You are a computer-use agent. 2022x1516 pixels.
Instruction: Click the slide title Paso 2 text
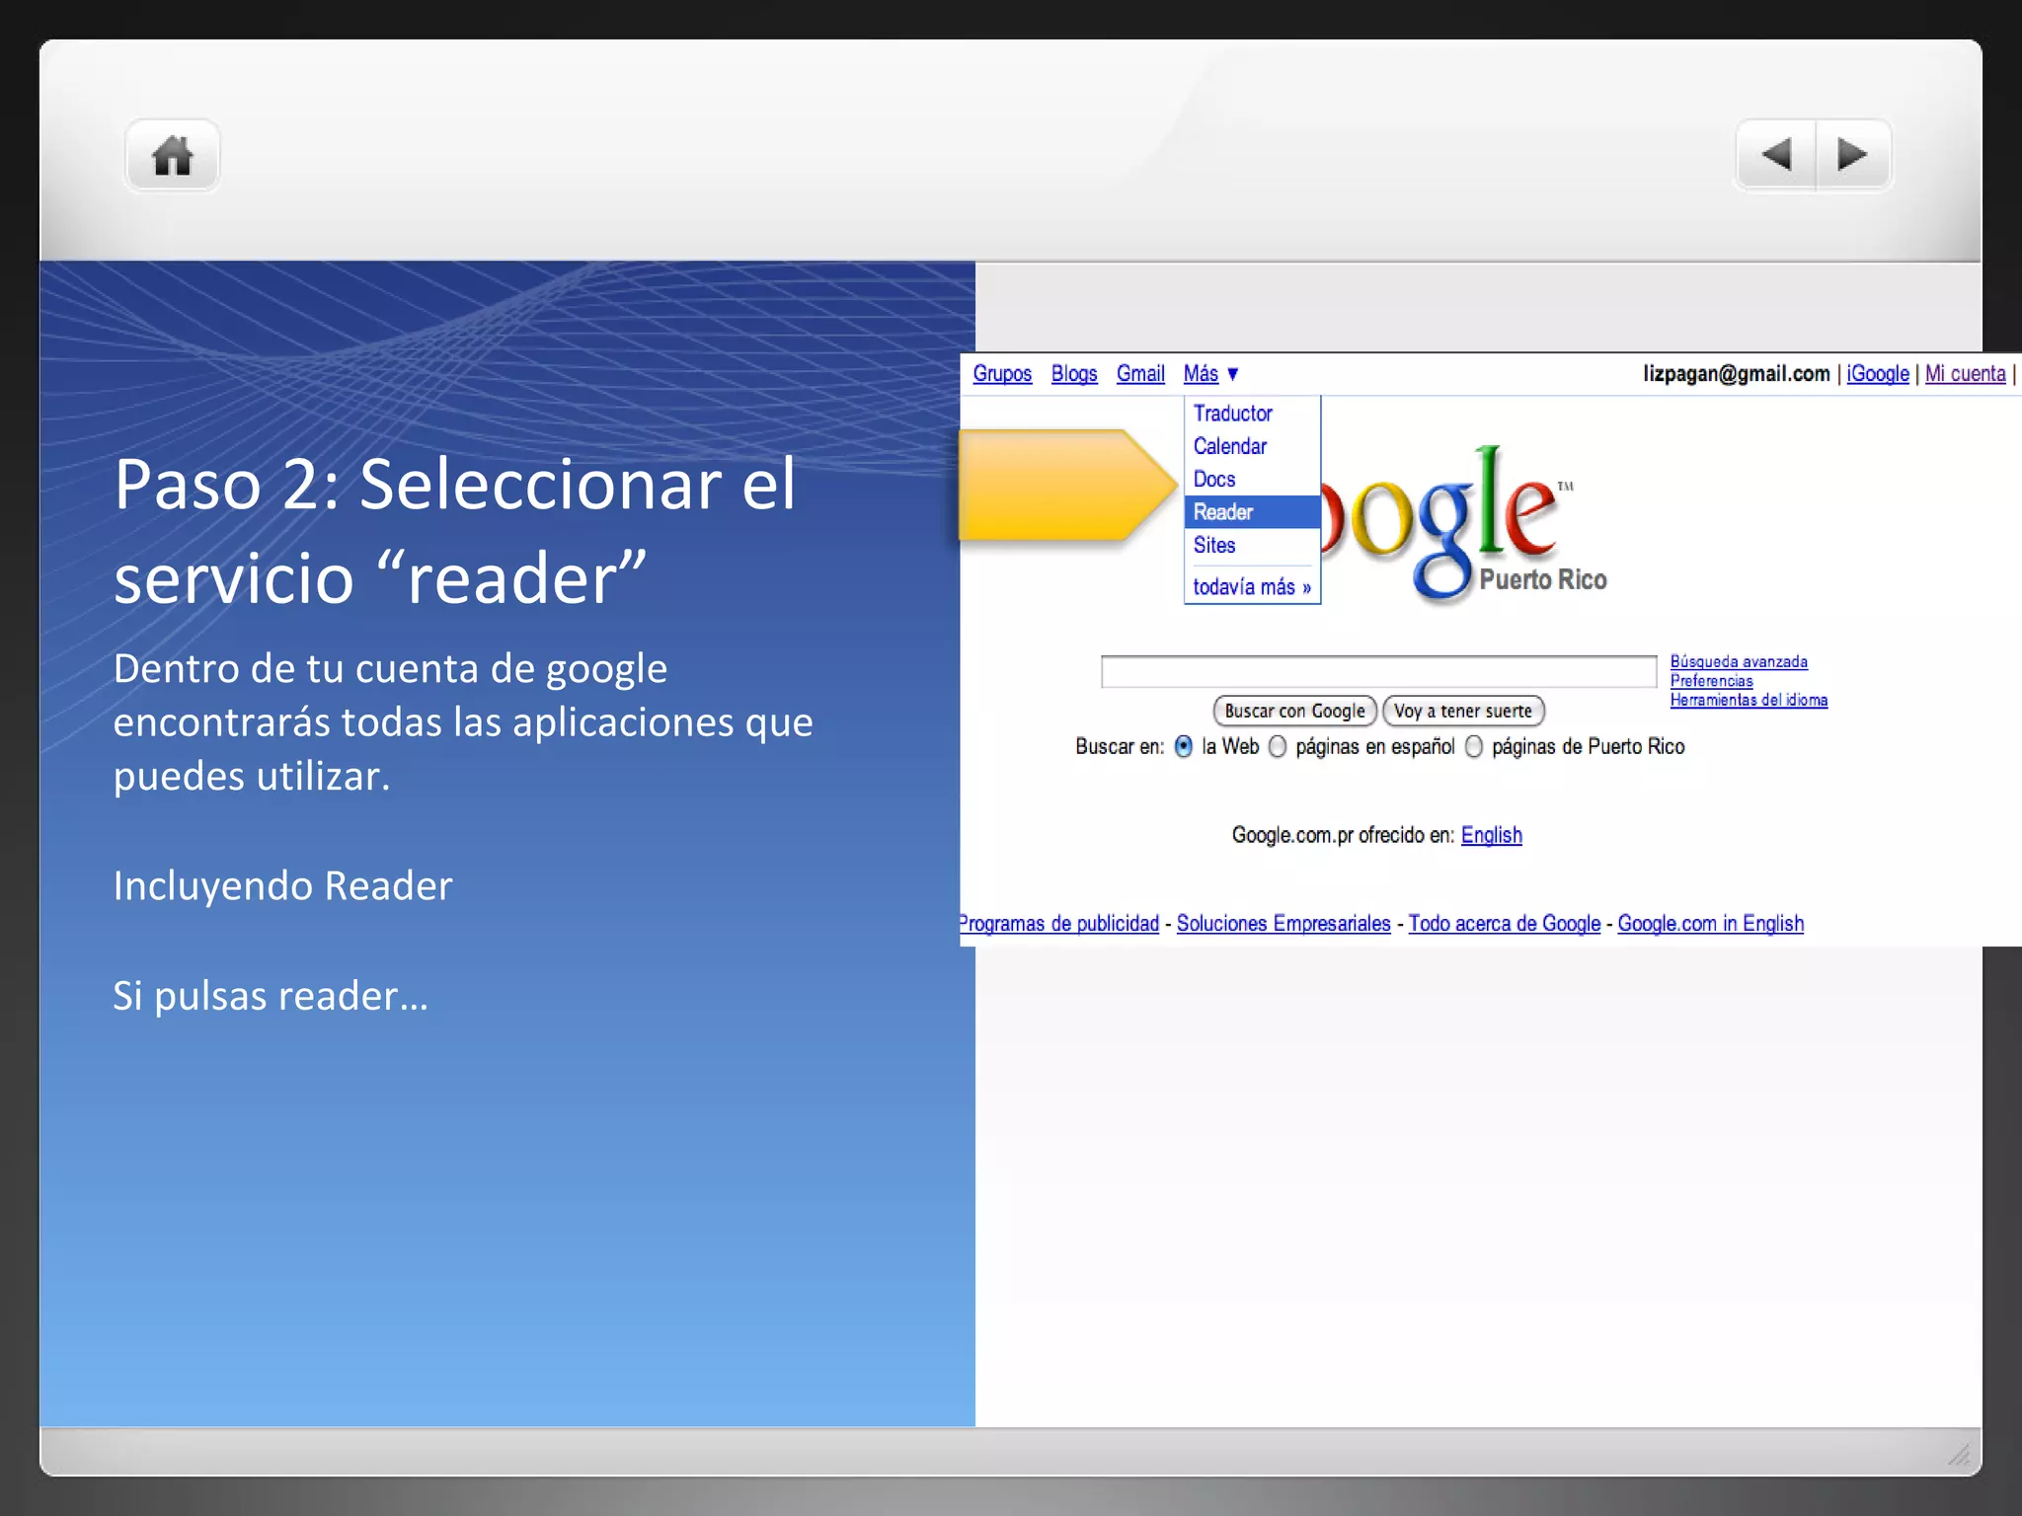[x=454, y=531]
